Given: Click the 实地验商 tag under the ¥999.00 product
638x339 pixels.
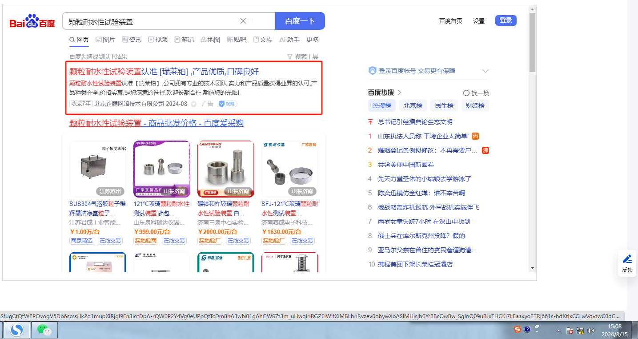Looking at the screenshot, I should 146,241.
